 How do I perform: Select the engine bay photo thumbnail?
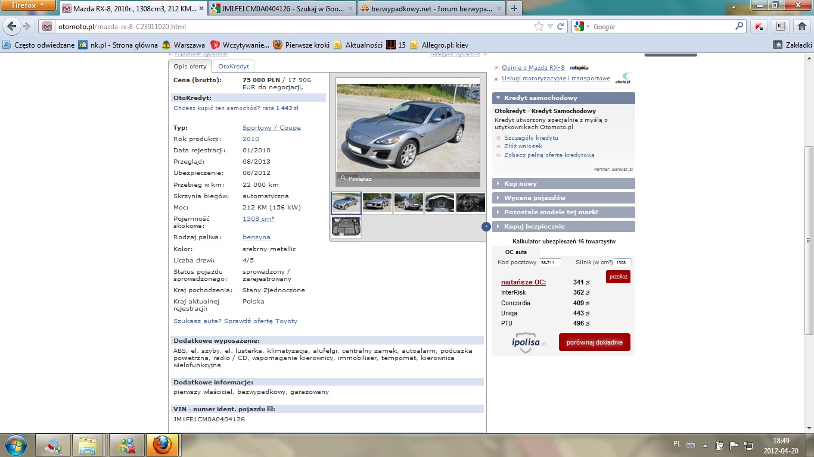[x=346, y=227]
